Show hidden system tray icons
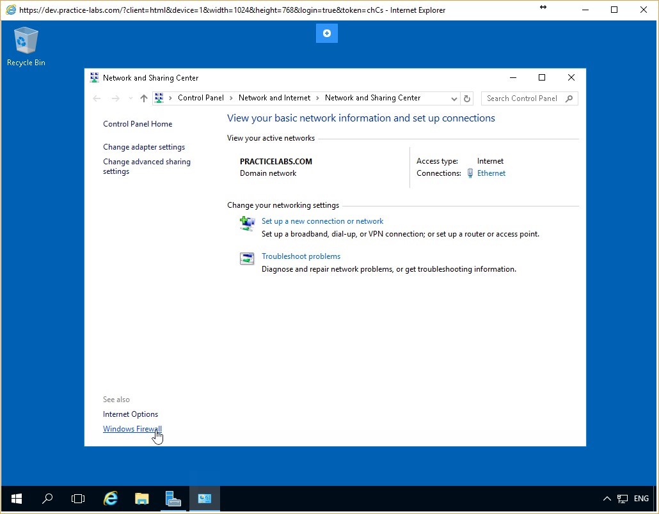659x514 pixels. [607, 499]
